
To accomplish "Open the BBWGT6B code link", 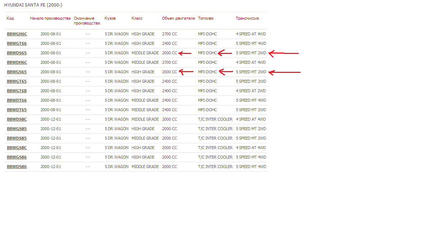I will pyautogui.click(x=17, y=91).
